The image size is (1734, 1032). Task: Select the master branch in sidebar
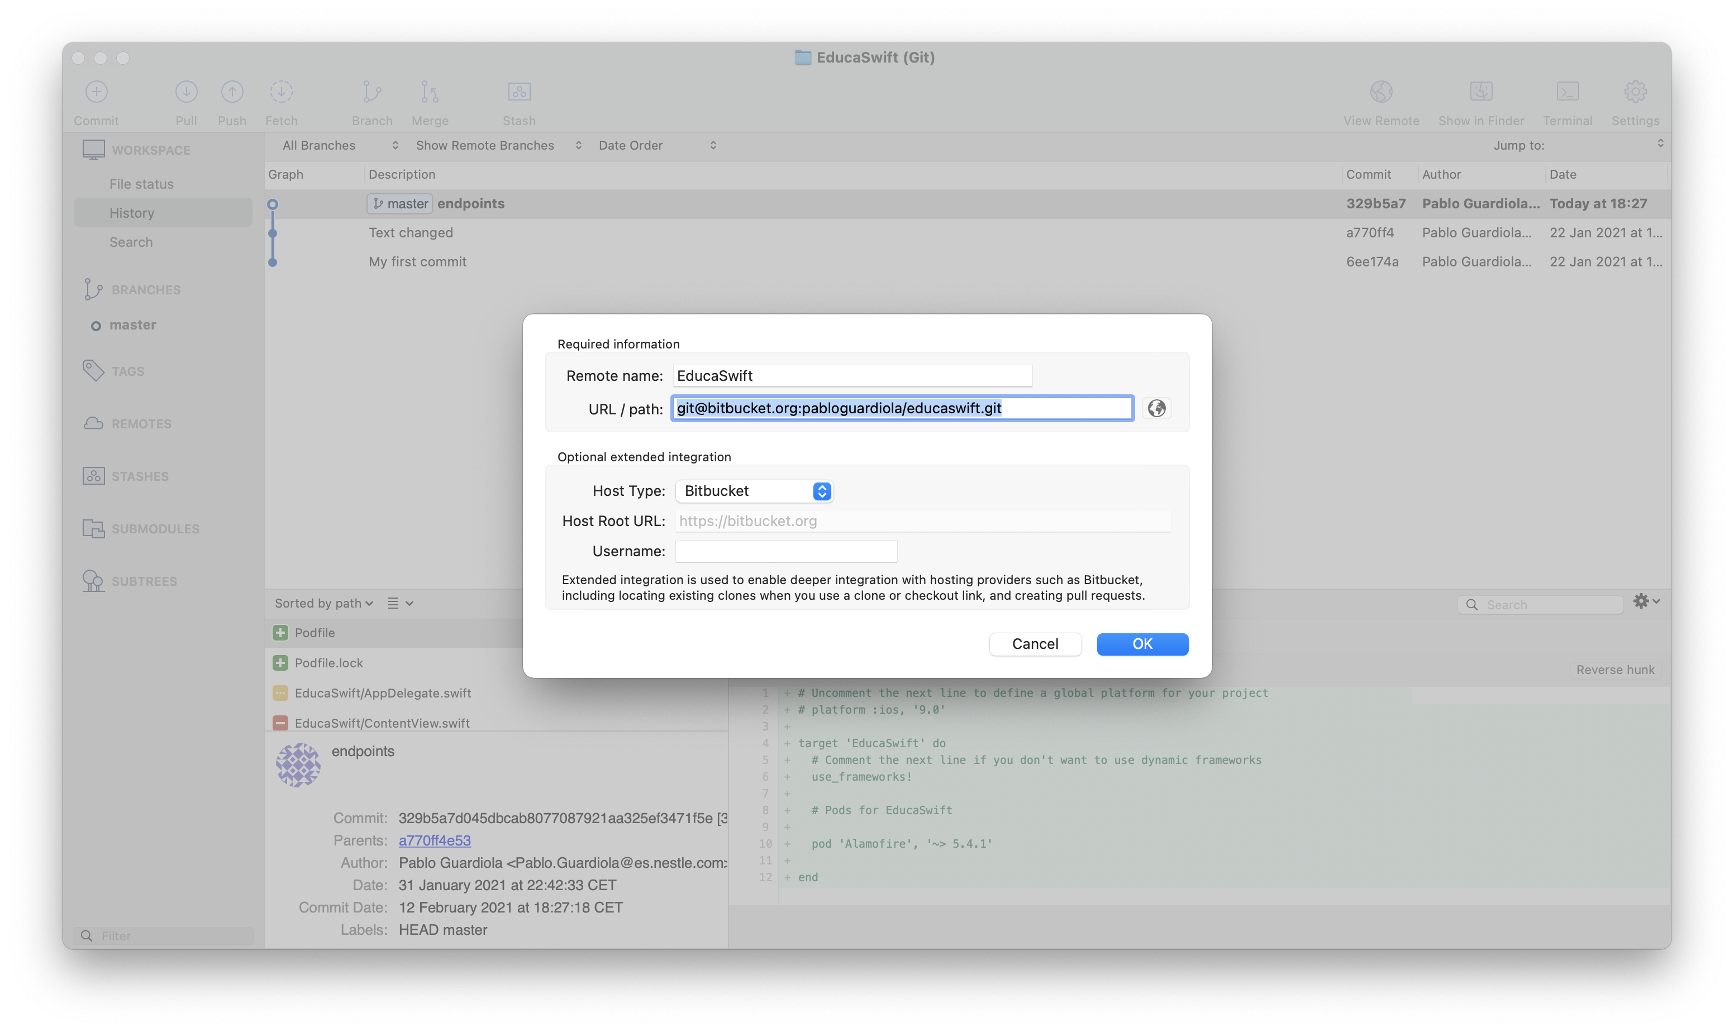pyautogui.click(x=132, y=325)
